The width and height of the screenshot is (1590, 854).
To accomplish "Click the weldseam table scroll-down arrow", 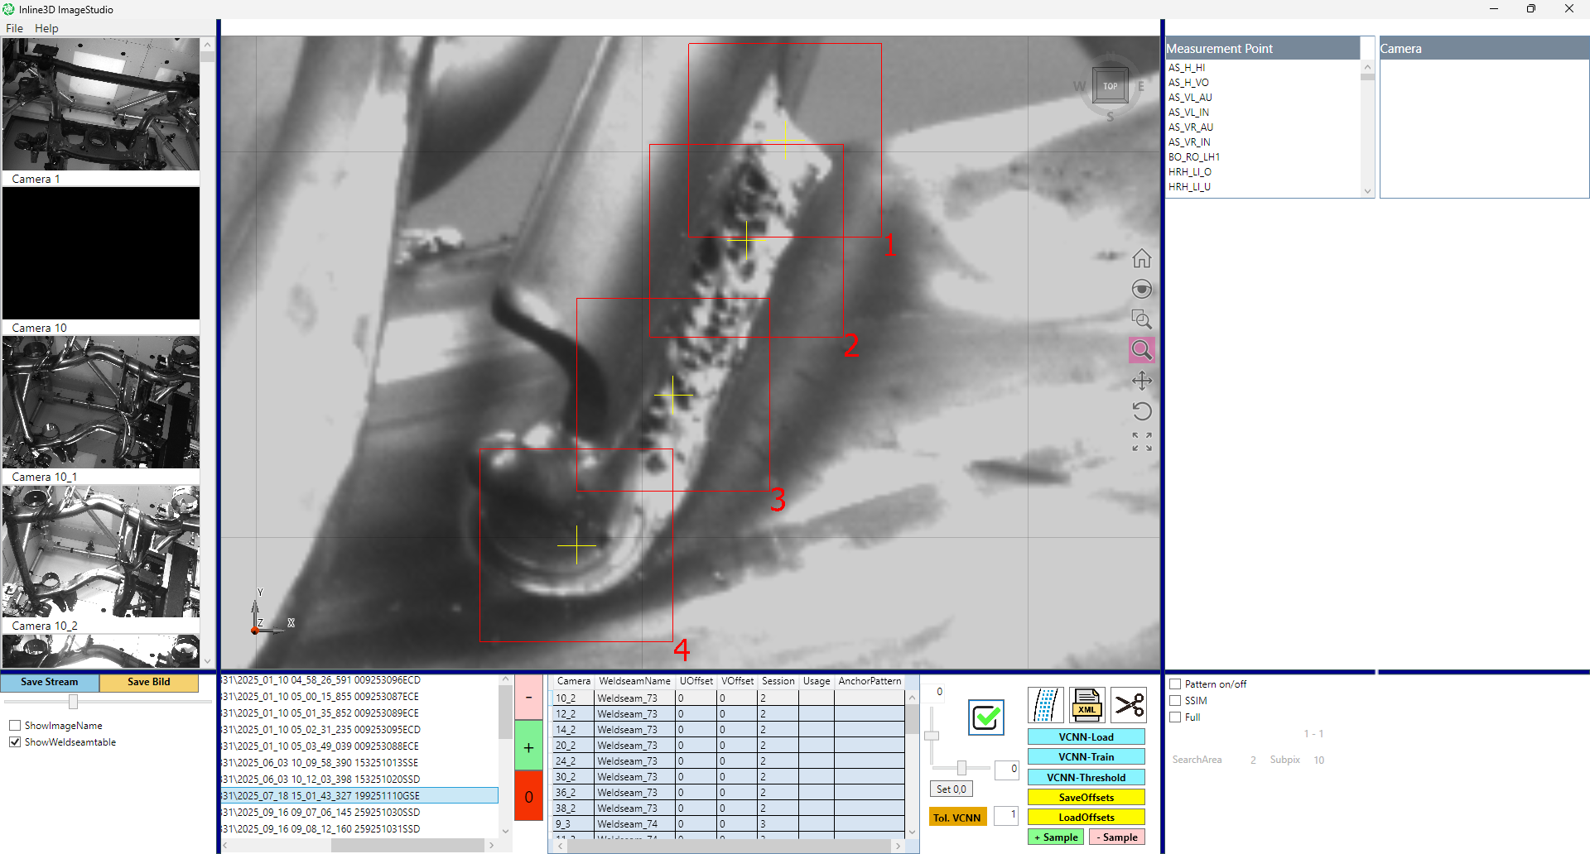I will click(x=912, y=832).
